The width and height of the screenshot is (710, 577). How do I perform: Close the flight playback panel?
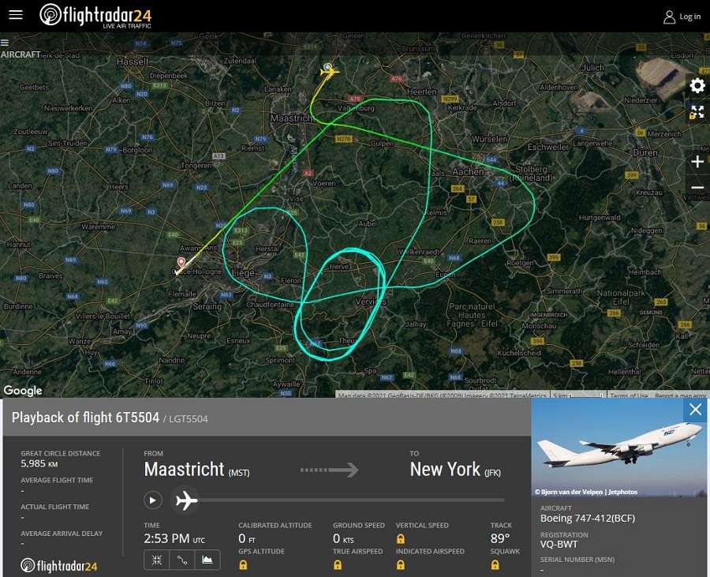pyautogui.click(x=695, y=410)
